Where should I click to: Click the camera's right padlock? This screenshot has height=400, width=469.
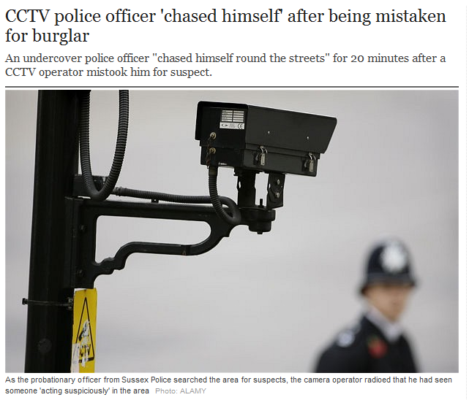click(311, 162)
